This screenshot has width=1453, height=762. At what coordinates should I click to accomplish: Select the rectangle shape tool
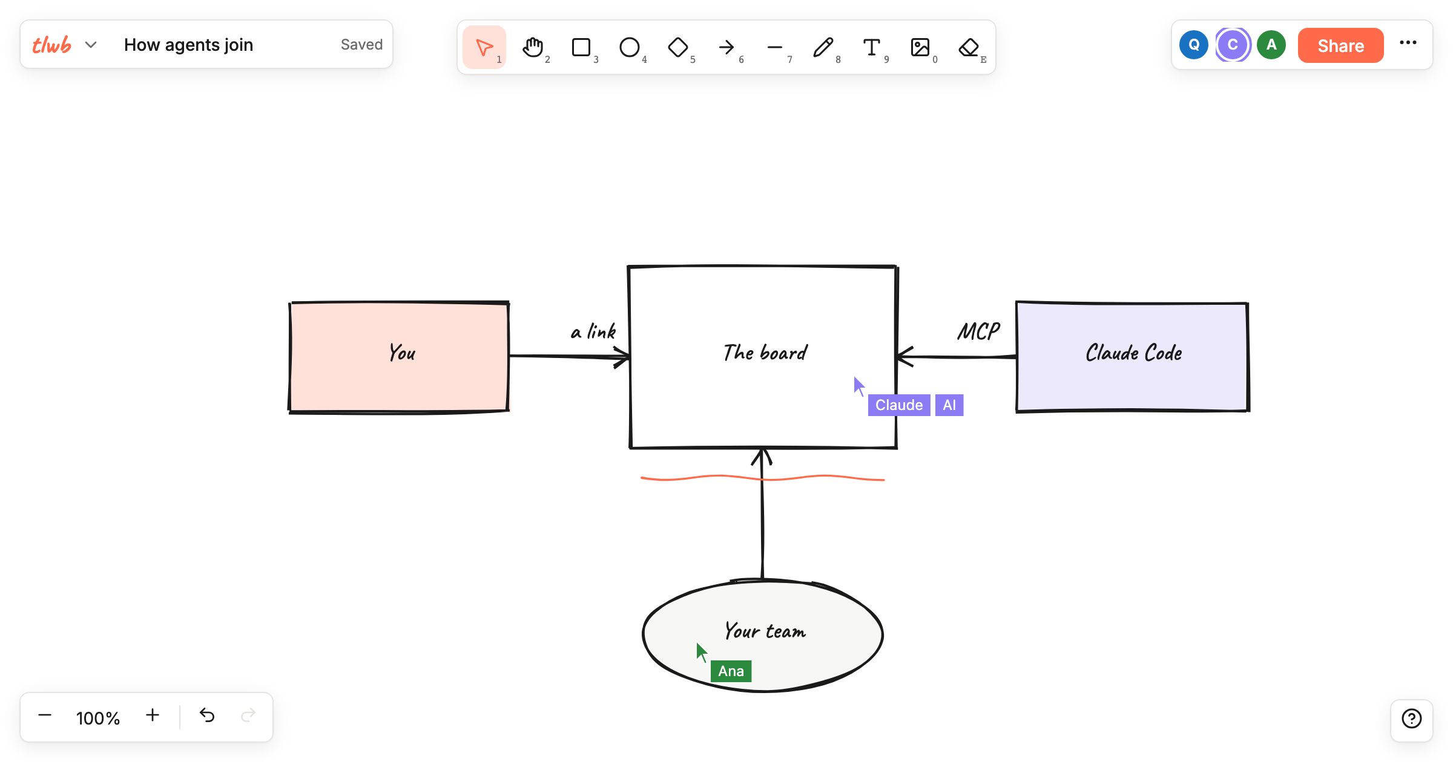581,47
